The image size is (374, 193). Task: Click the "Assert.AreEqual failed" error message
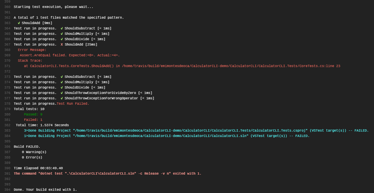click(70, 55)
